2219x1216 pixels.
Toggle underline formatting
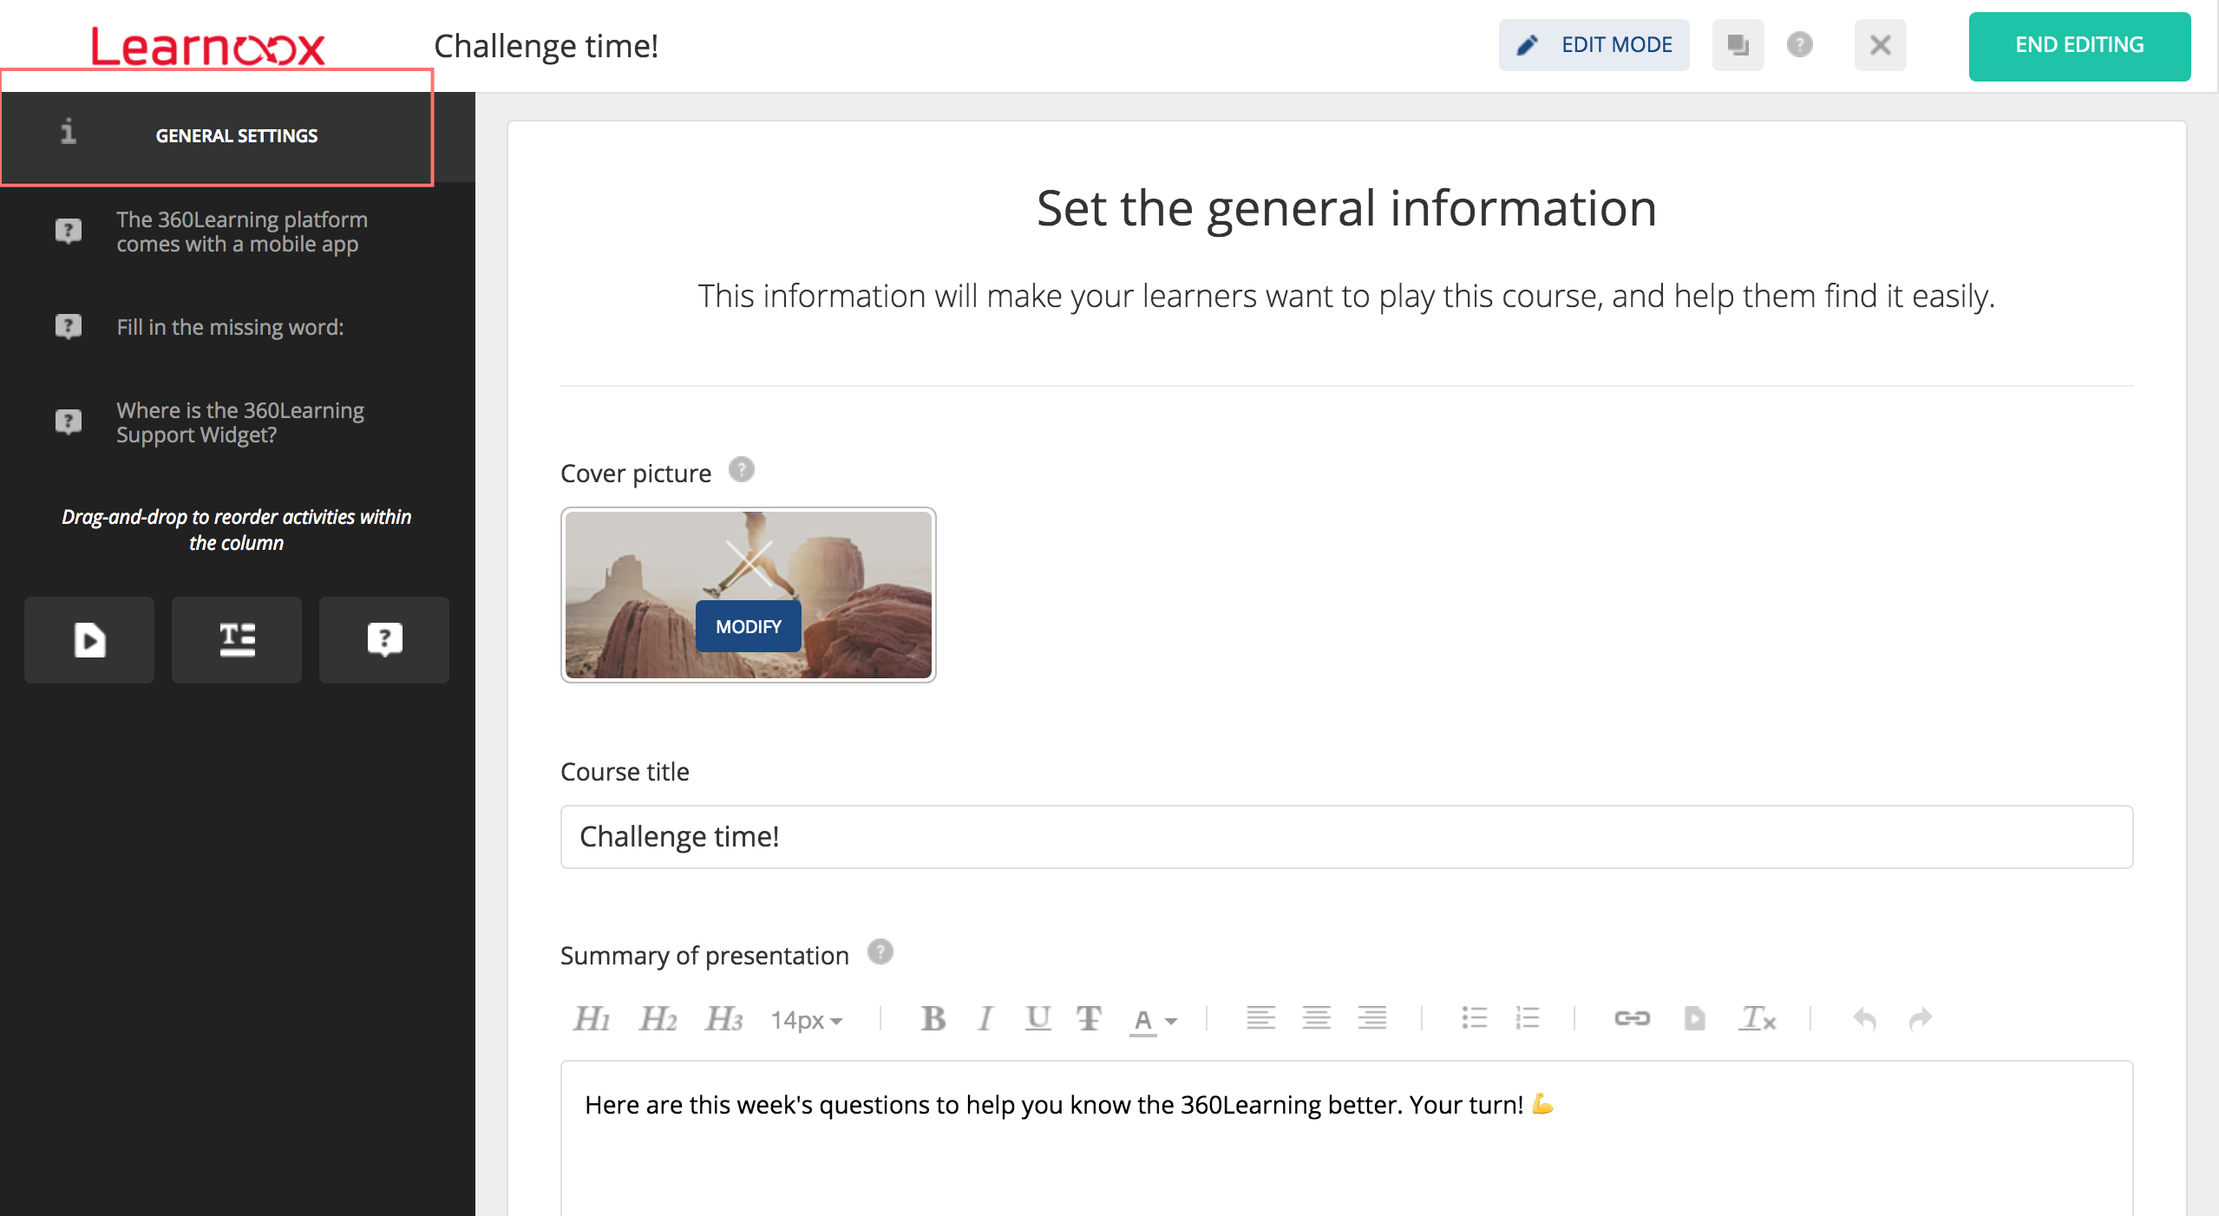[1037, 1018]
